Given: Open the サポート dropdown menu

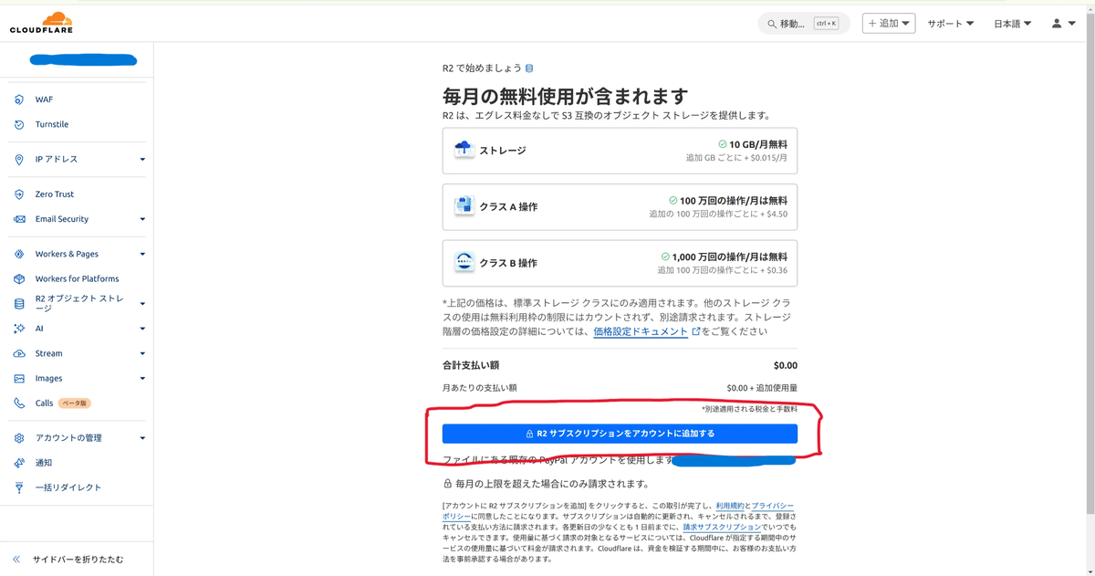Looking at the screenshot, I should click(951, 24).
